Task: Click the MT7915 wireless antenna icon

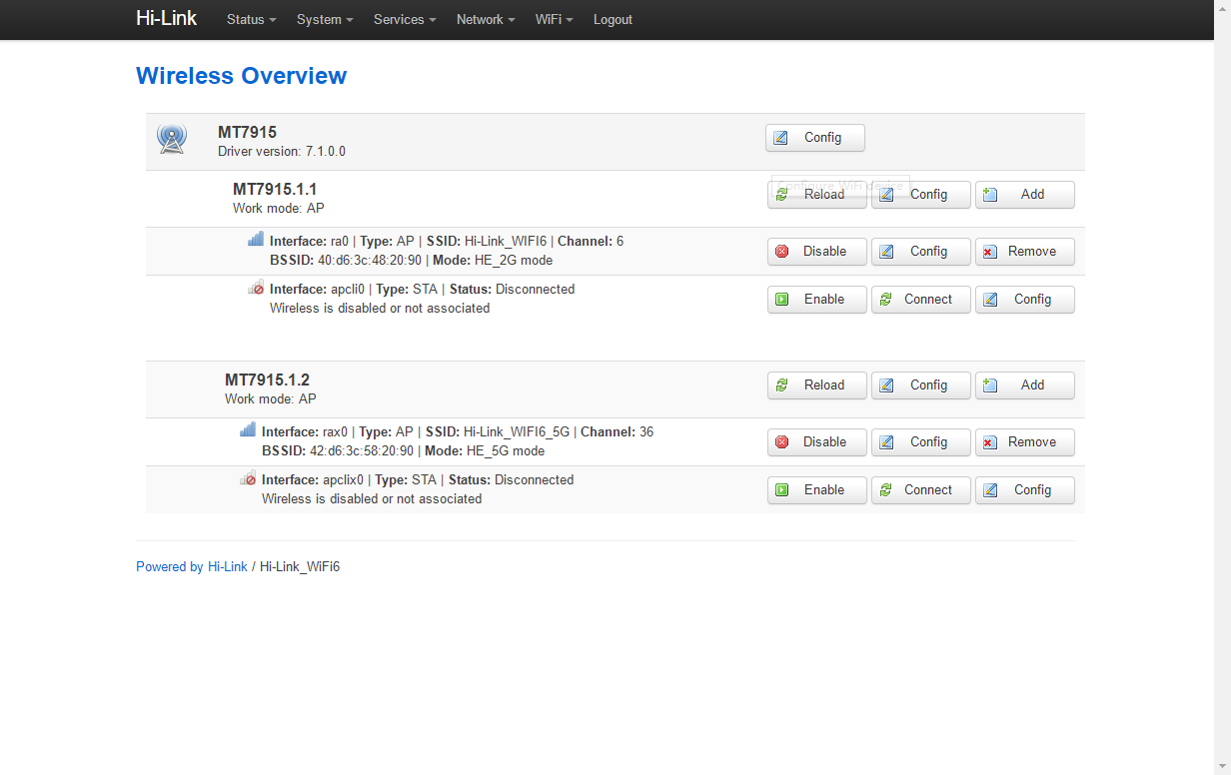Action: 172,139
